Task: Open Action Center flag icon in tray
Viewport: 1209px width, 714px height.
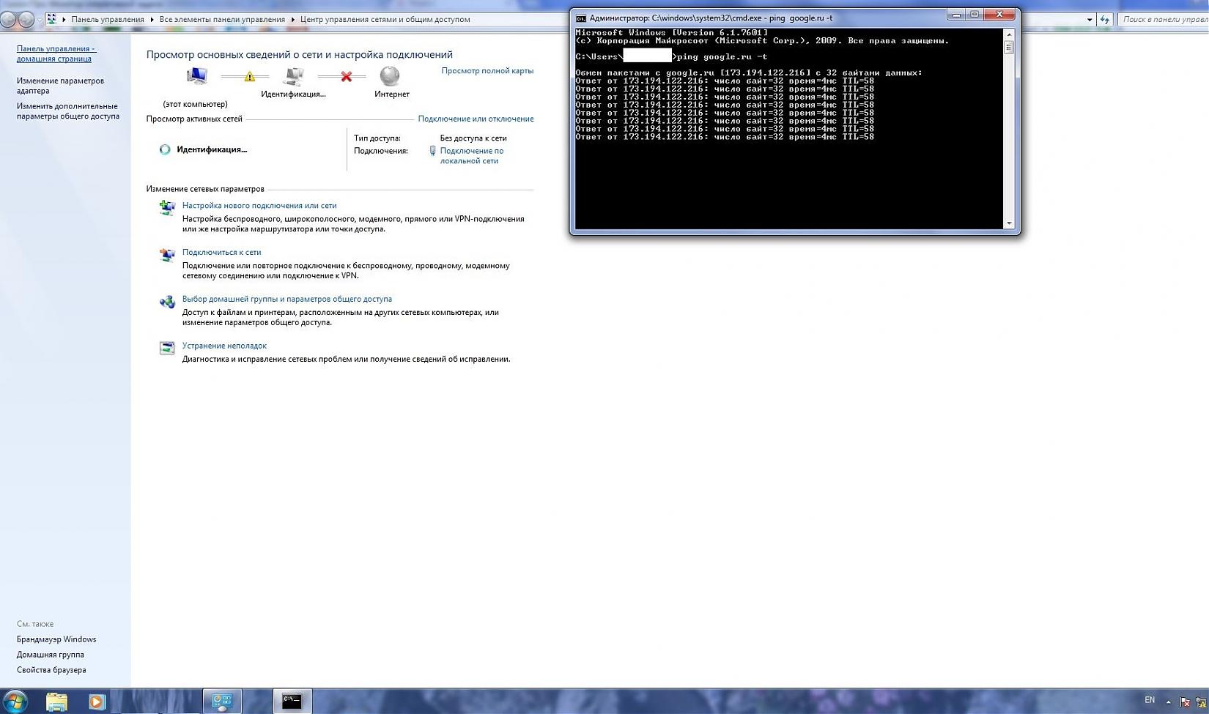Action: coord(1185,702)
